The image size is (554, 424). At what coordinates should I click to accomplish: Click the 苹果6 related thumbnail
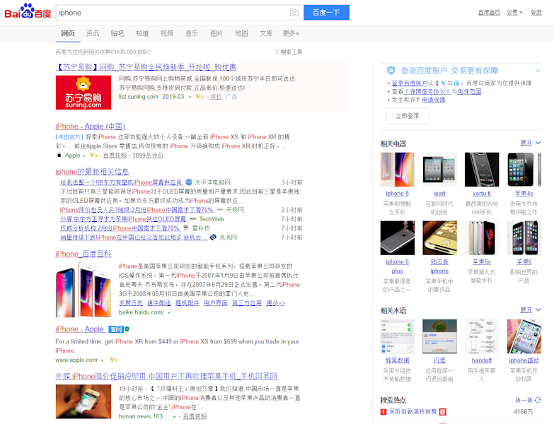524,237
